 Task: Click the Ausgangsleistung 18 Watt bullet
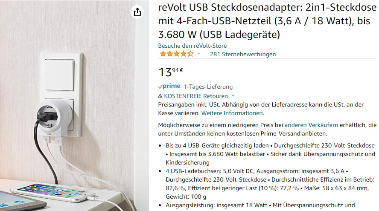[x=260, y=205]
